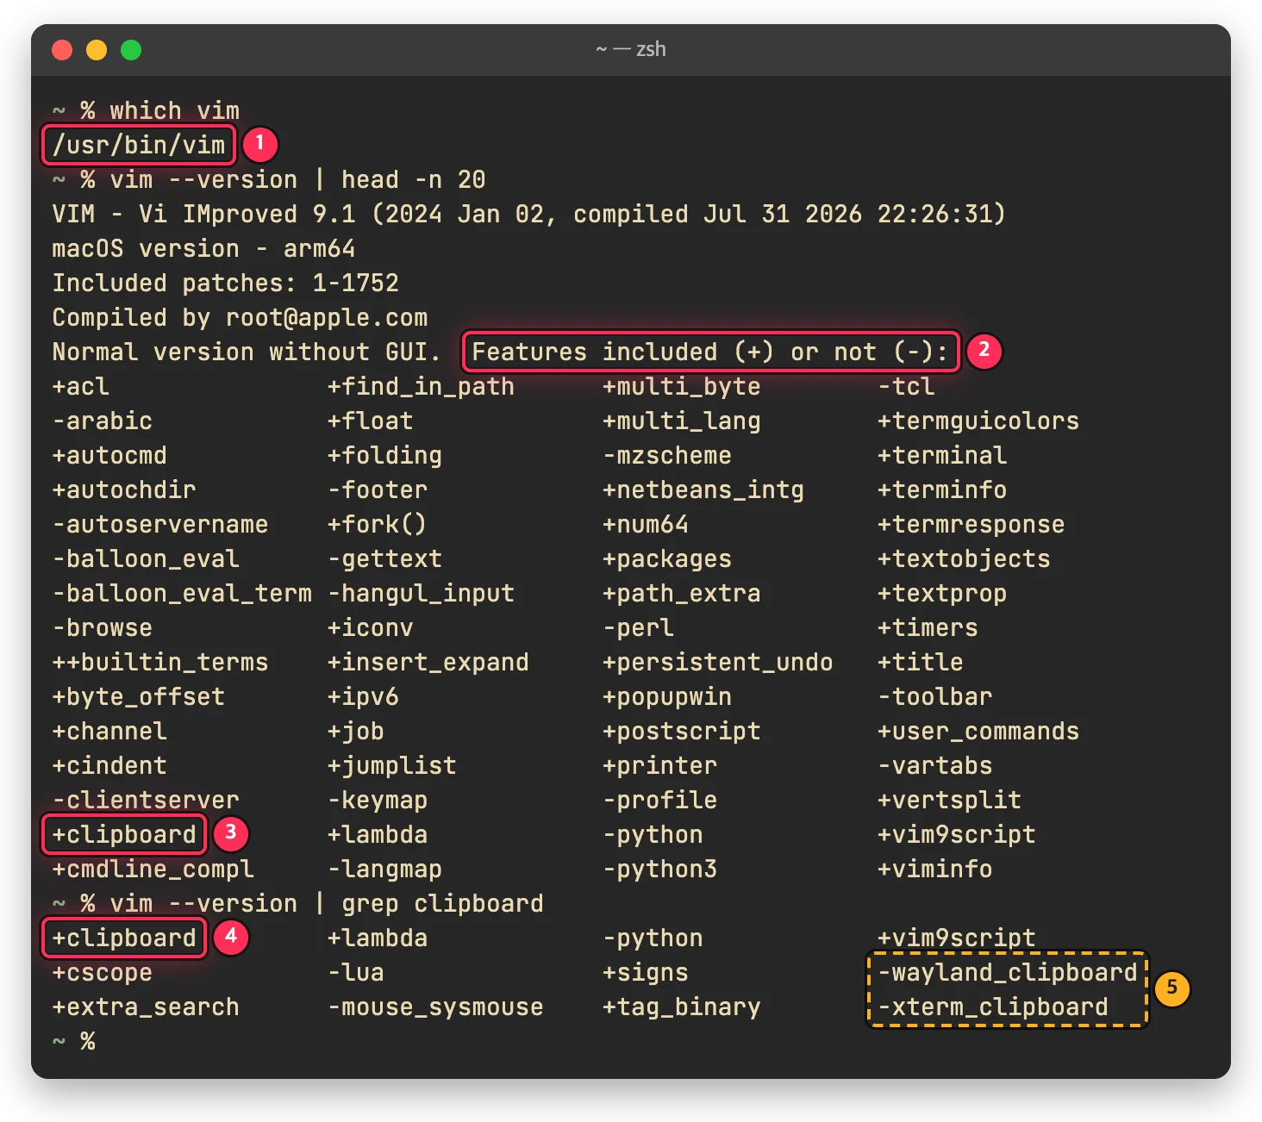Click the green zoom window button

point(131,50)
